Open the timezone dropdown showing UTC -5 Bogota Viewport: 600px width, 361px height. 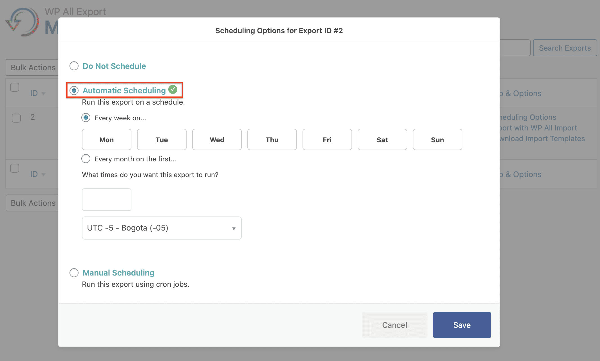162,228
